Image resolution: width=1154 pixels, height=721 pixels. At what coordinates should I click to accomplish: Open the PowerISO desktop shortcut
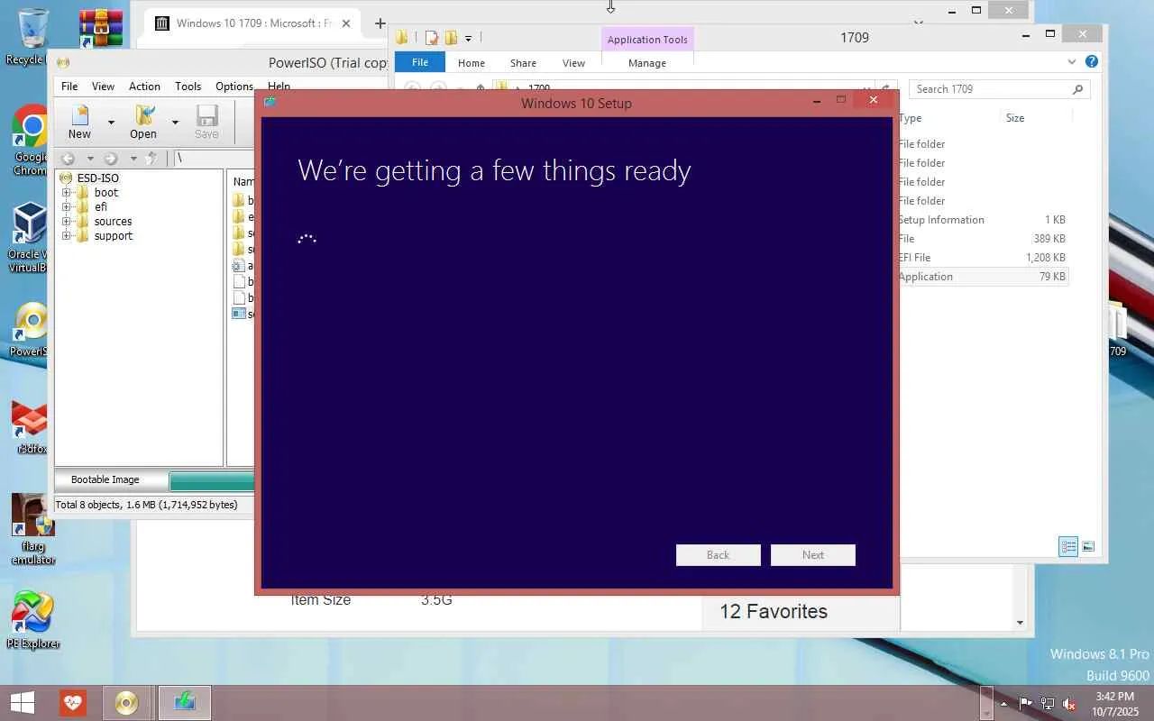point(30,330)
